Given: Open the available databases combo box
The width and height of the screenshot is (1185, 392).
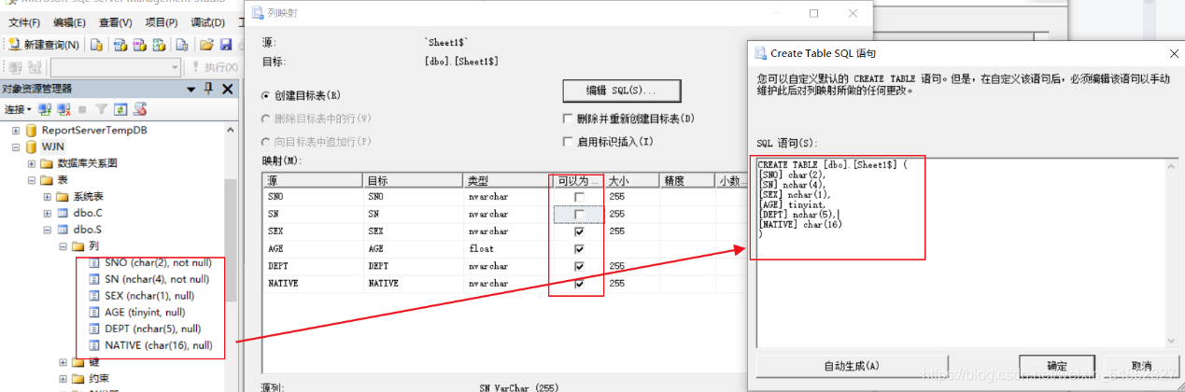Looking at the screenshot, I should (116, 67).
